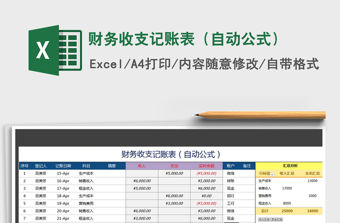This screenshot has height=223, width=340.
Task: Select the 25000 total income value
Action: (x=287, y=211)
